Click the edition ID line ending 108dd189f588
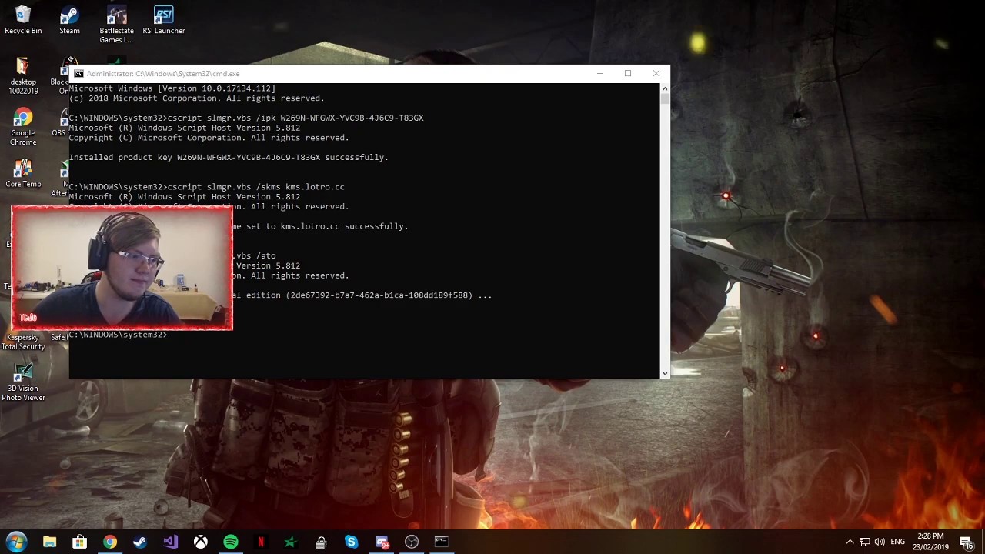Image resolution: width=985 pixels, height=554 pixels. click(x=362, y=295)
